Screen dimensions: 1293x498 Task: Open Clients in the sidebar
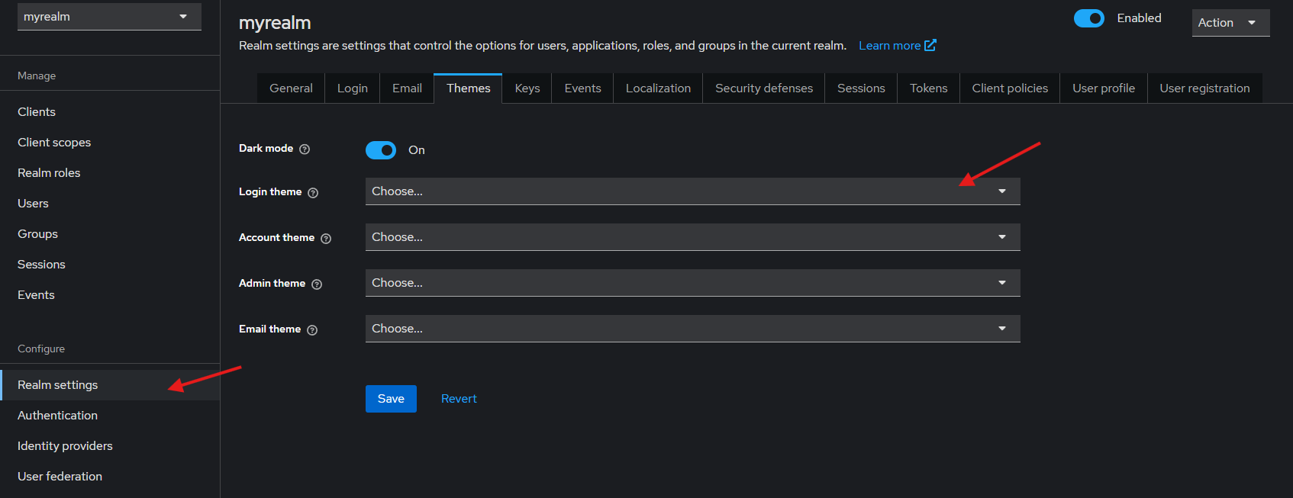pos(110,112)
